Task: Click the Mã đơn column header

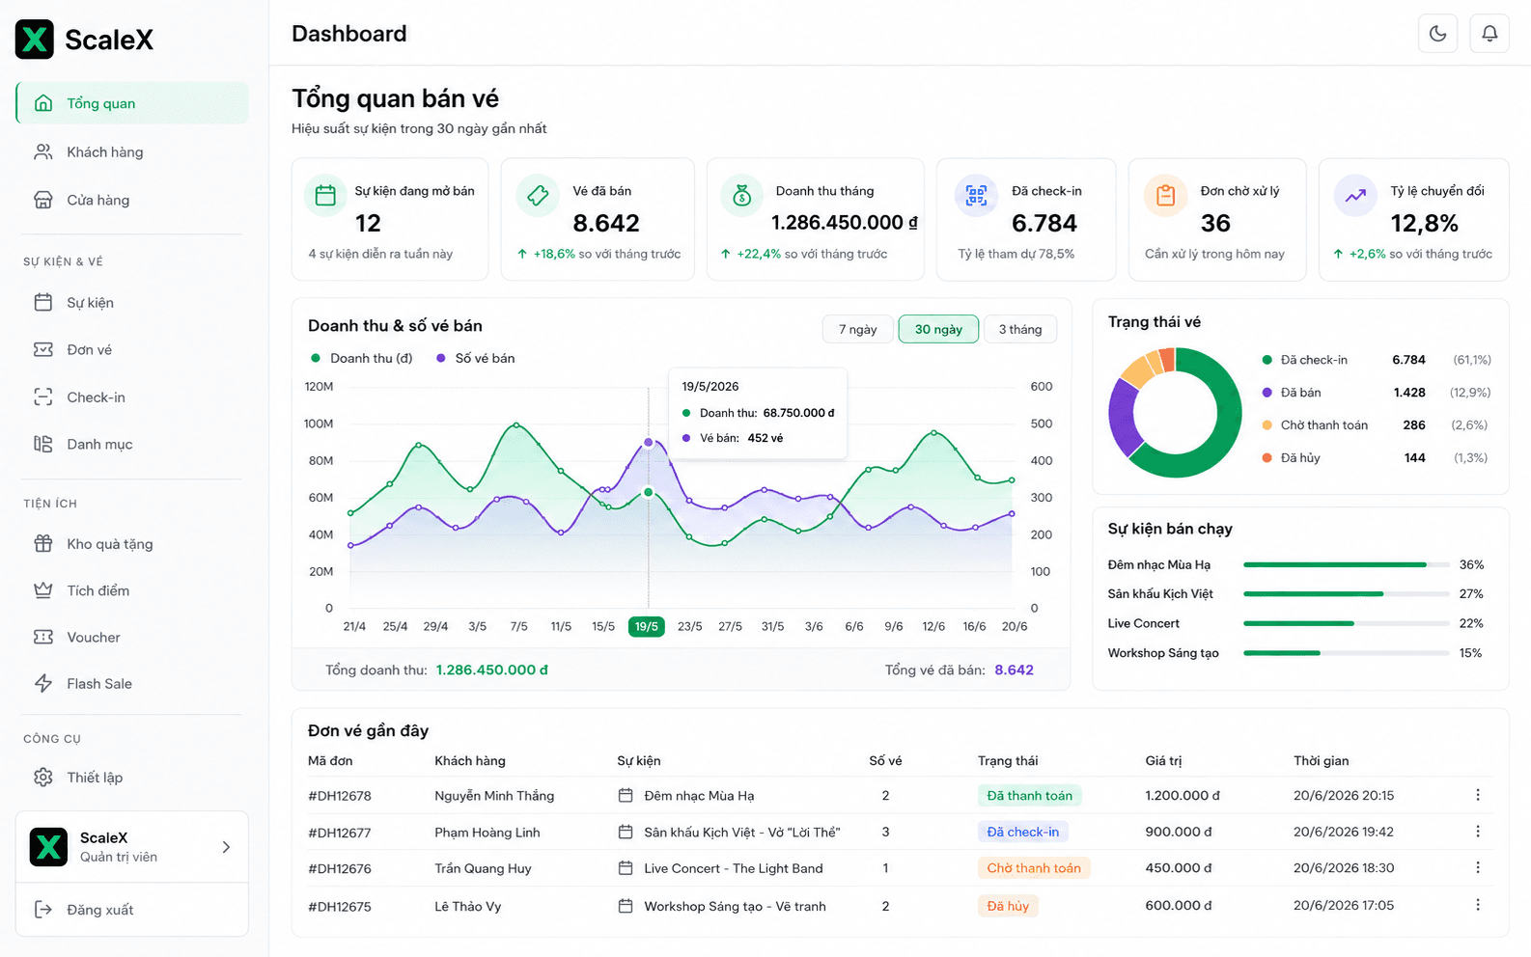Action: (330, 760)
